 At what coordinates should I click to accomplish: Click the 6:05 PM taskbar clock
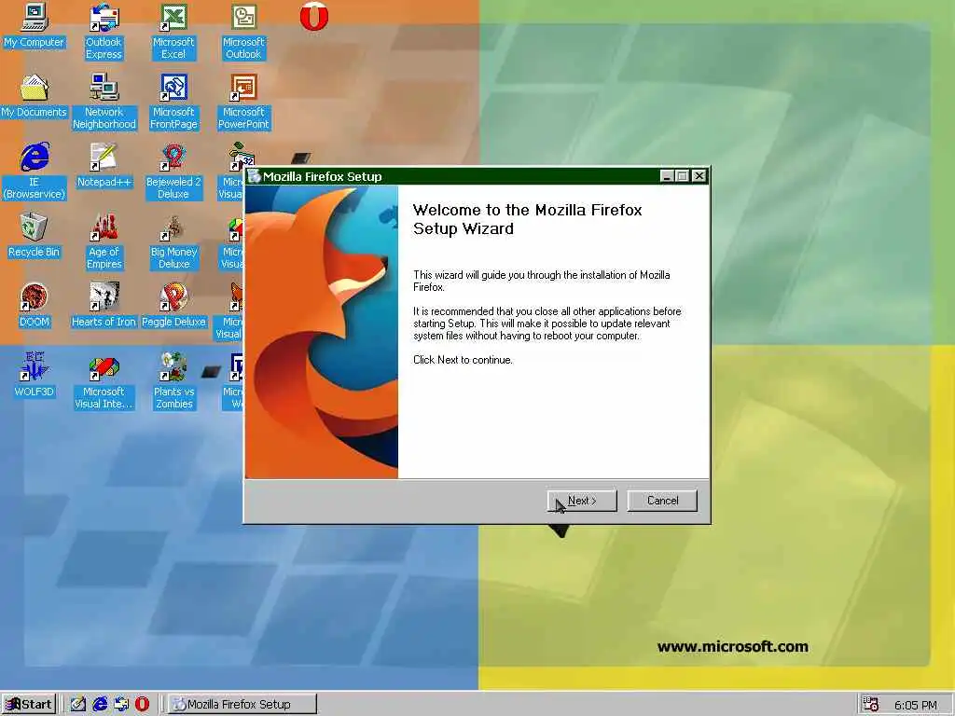(x=916, y=705)
